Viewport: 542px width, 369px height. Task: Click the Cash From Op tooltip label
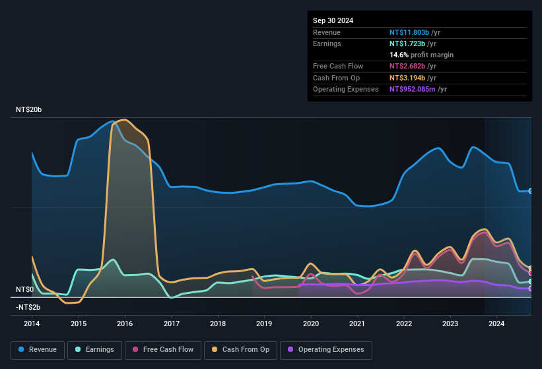tap(336, 78)
